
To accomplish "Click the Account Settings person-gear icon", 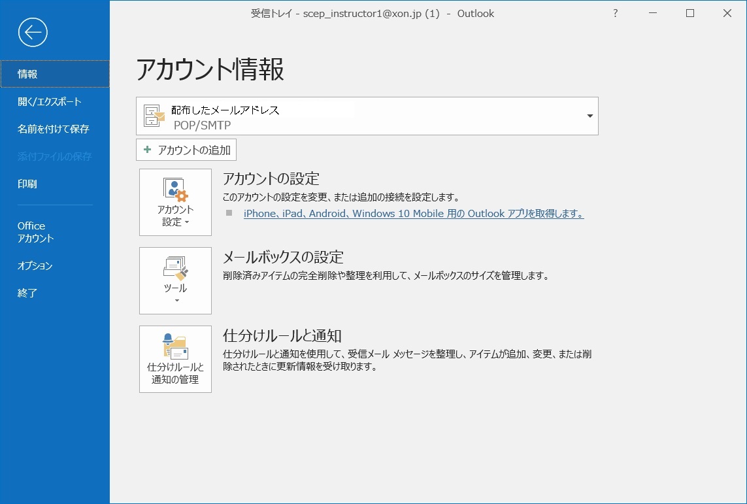I will coord(175,189).
